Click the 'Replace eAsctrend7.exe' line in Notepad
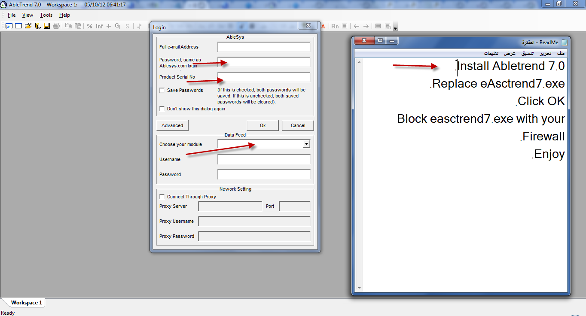This screenshot has width=586, height=316. tap(497, 84)
